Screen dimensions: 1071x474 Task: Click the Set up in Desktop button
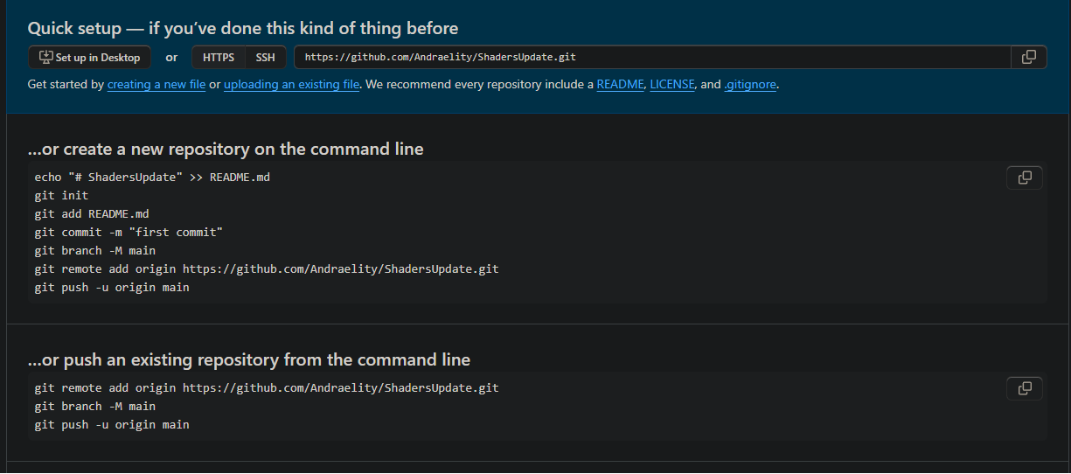click(x=89, y=58)
